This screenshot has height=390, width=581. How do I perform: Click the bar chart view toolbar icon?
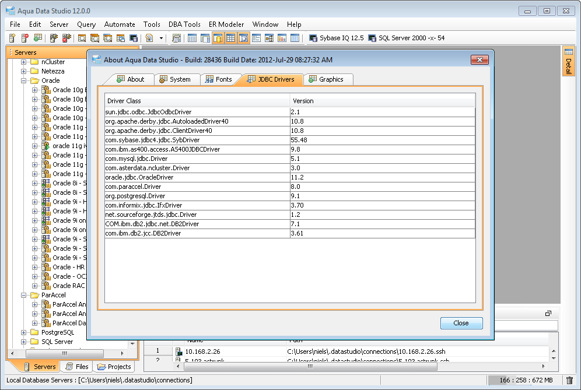coord(282,38)
